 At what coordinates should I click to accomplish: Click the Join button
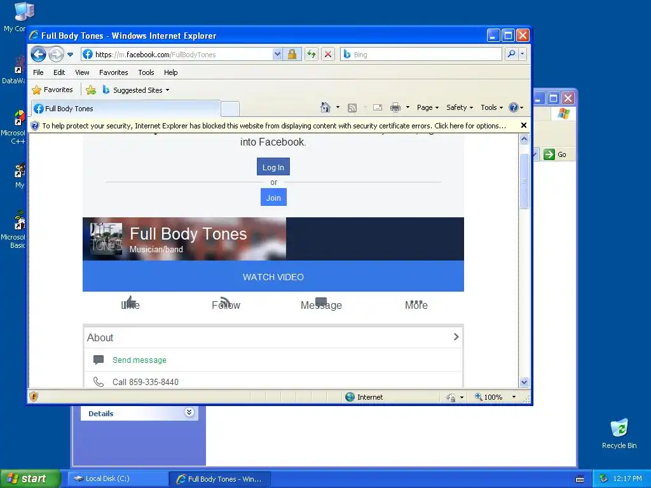tap(273, 198)
